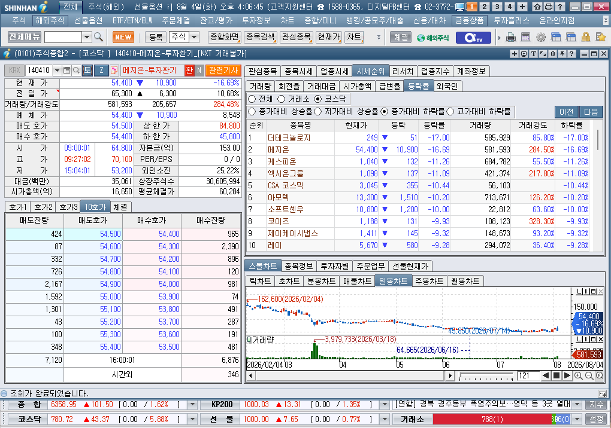Open the 주식 type dropdown arrow
611x428 pixels.
click(194, 37)
